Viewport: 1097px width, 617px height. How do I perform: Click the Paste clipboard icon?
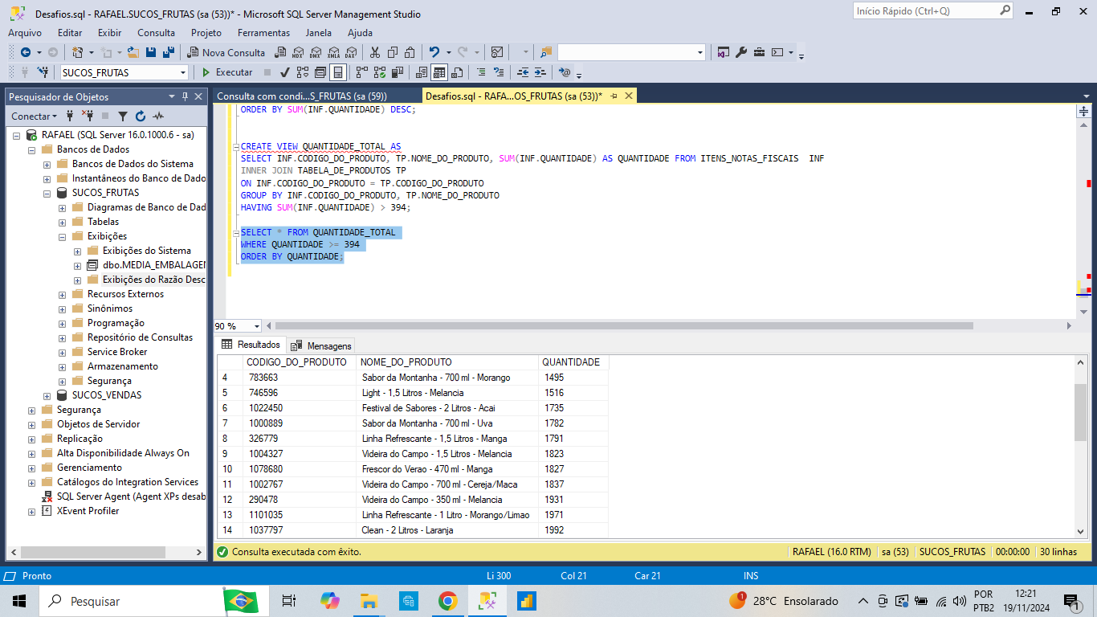410,52
